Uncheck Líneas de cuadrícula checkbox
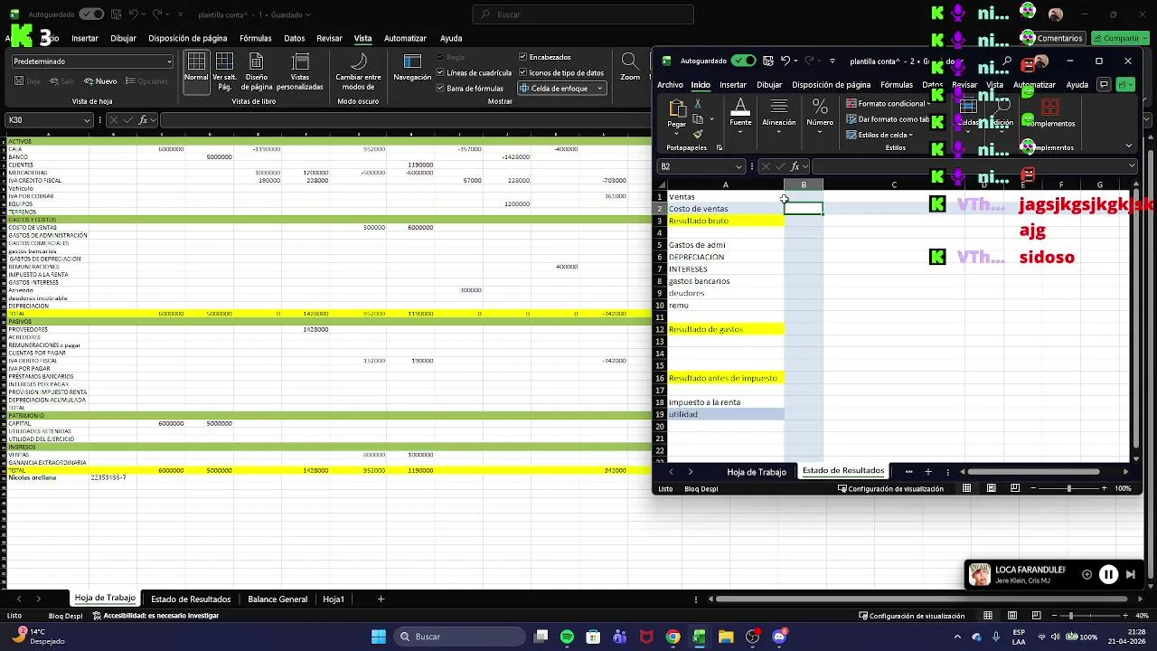This screenshot has width=1157, height=651. point(440,72)
